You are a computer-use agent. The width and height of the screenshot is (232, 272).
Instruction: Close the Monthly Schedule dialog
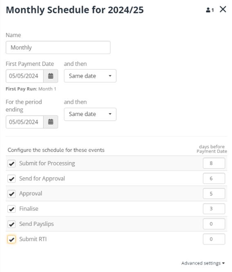click(x=223, y=9)
